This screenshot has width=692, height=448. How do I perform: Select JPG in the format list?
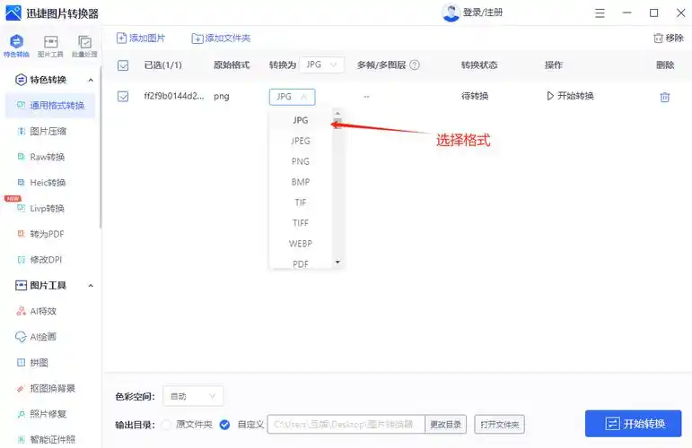click(x=301, y=120)
